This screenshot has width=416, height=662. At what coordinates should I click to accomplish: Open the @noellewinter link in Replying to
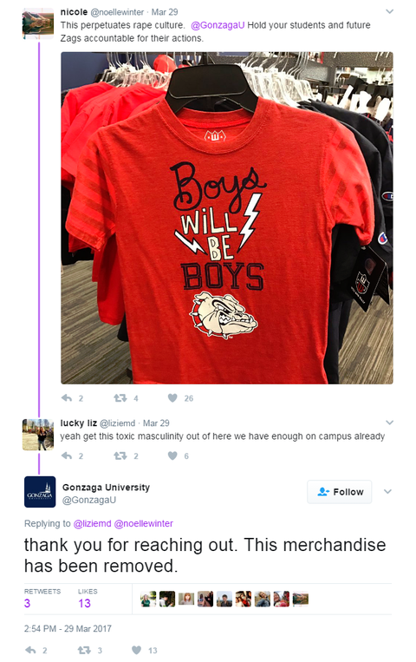(144, 523)
